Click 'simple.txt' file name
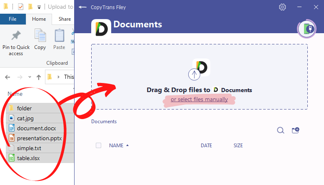 29,148
